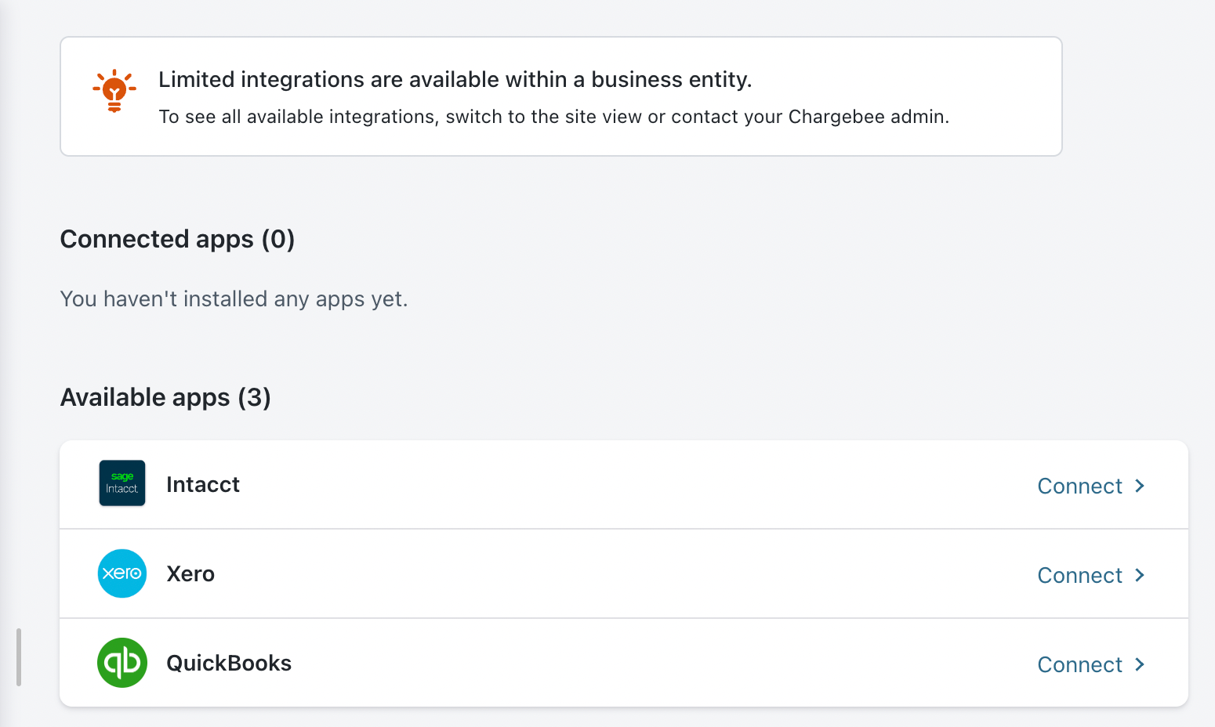The width and height of the screenshot is (1215, 727).
Task: Click the Available apps (3) heading
Action: point(165,397)
